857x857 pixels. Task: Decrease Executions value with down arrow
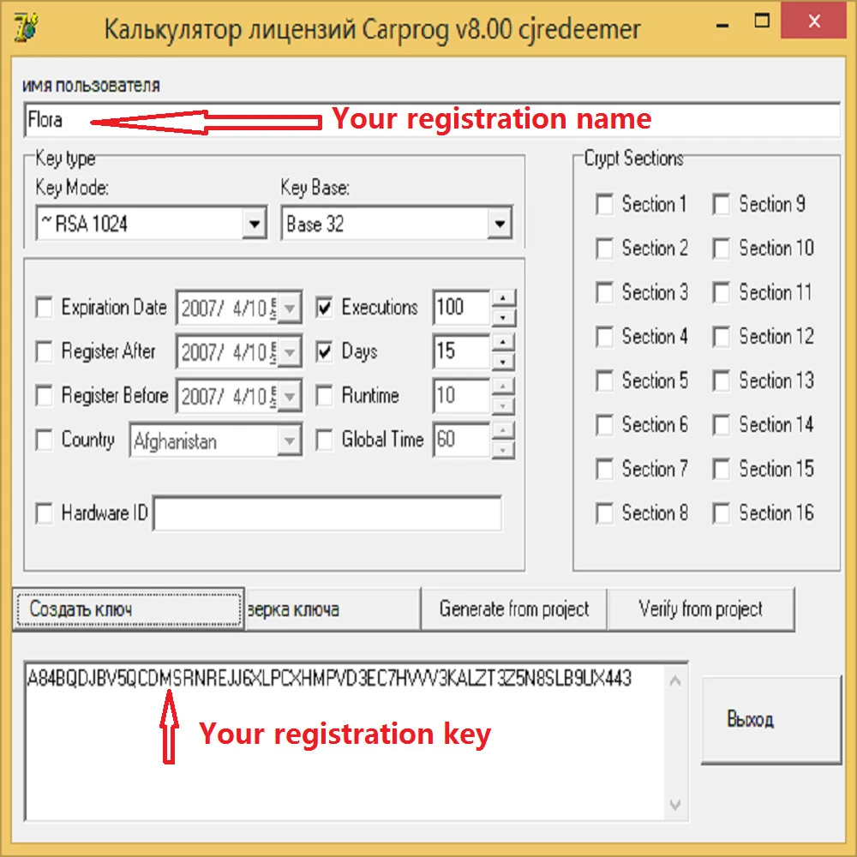[503, 317]
